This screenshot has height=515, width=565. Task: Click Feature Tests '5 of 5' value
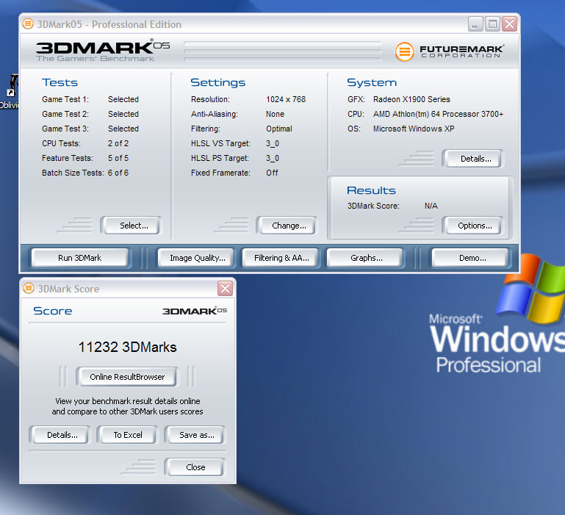click(118, 158)
